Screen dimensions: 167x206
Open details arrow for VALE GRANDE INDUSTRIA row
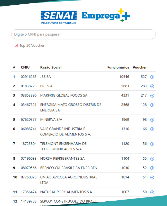(152, 129)
